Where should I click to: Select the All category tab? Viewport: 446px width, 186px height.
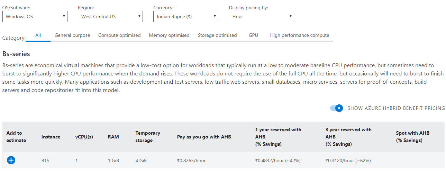click(x=38, y=35)
